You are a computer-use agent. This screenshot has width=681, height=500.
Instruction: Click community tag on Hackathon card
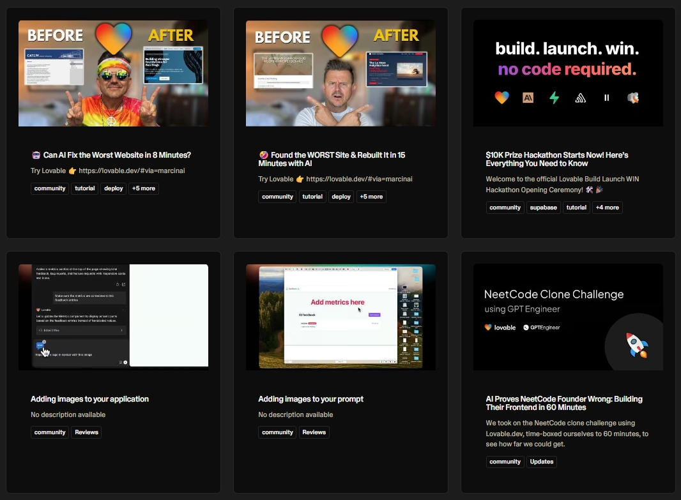505,208
